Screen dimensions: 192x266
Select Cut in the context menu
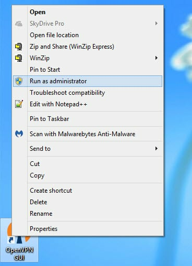[x=88, y=164]
